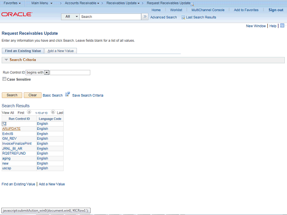Image resolution: width=287 pixels, height=215 pixels.
Task: Open the All search category dropdown
Action: (x=70, y=17)
